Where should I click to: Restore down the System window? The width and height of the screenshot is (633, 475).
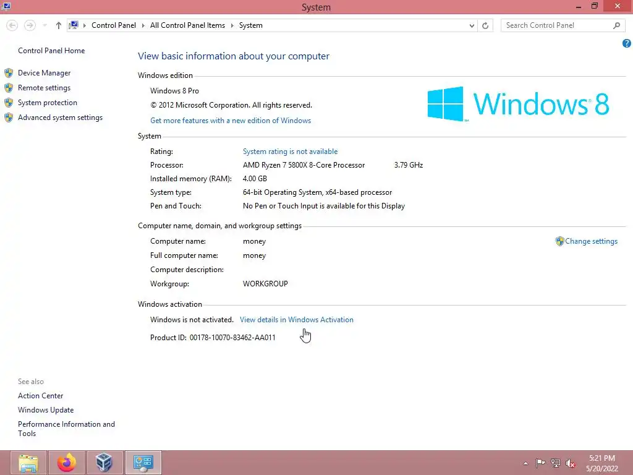coord(594,6)
